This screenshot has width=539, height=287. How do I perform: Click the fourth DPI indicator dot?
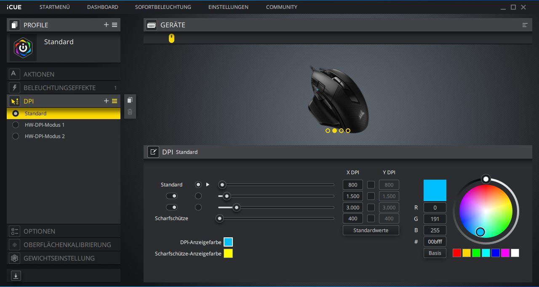(348, 130)
